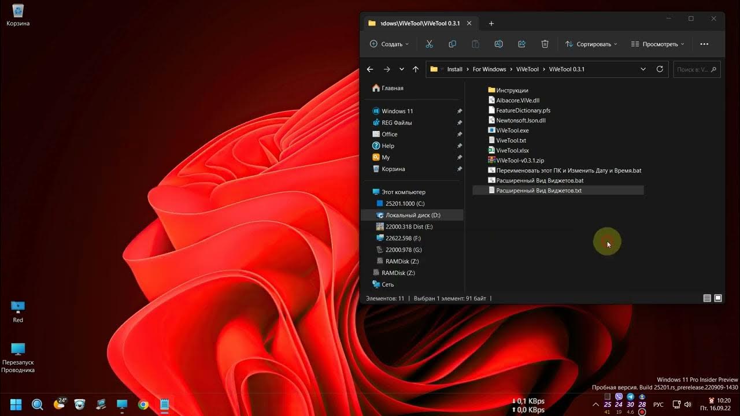Click the Paste clipboard icon
740x416 pixels.
point(475,44)
